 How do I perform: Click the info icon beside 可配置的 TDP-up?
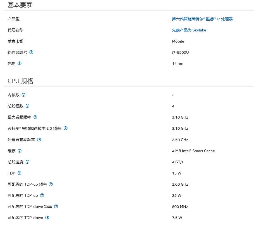pyautogui.click(x=42, y=195)
